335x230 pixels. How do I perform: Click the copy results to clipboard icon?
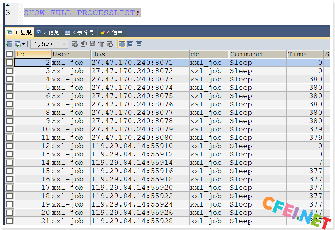[x=17, y=44]
